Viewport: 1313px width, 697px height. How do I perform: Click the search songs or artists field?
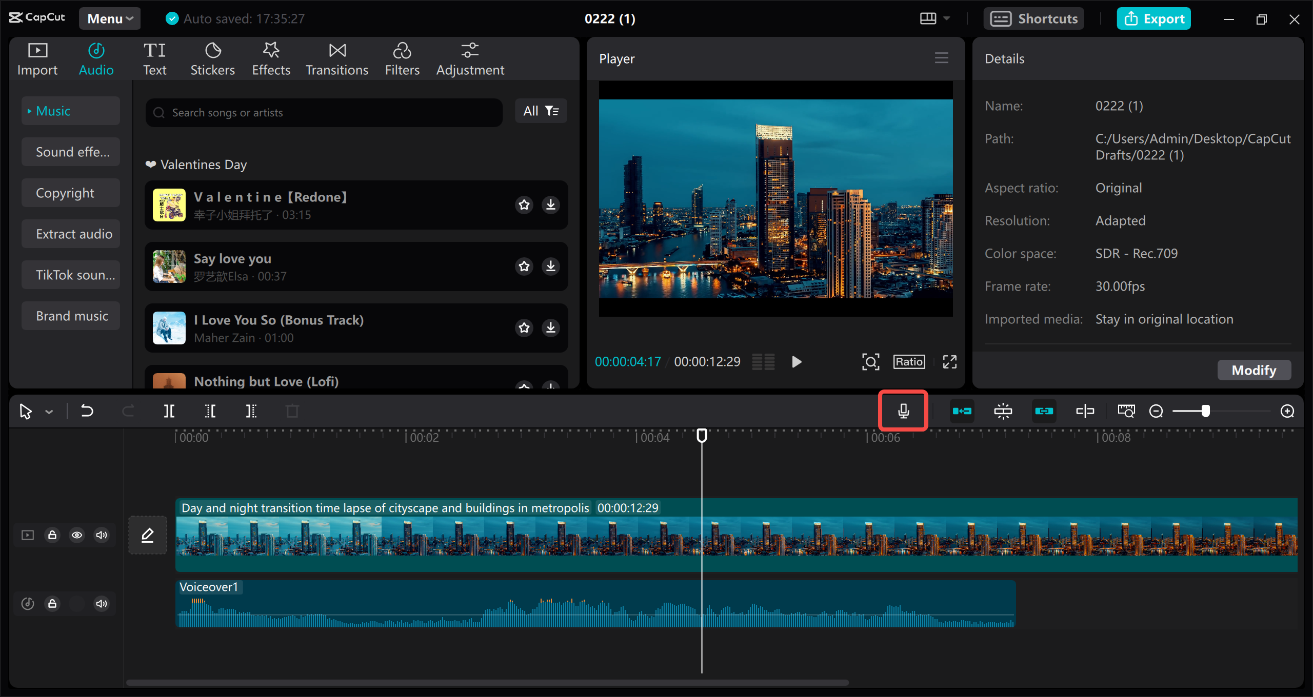point(323,112)
